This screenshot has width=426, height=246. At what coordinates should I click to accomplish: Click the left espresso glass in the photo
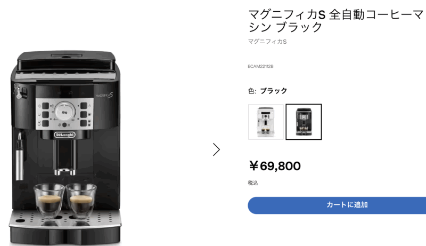tap(49, 201)
